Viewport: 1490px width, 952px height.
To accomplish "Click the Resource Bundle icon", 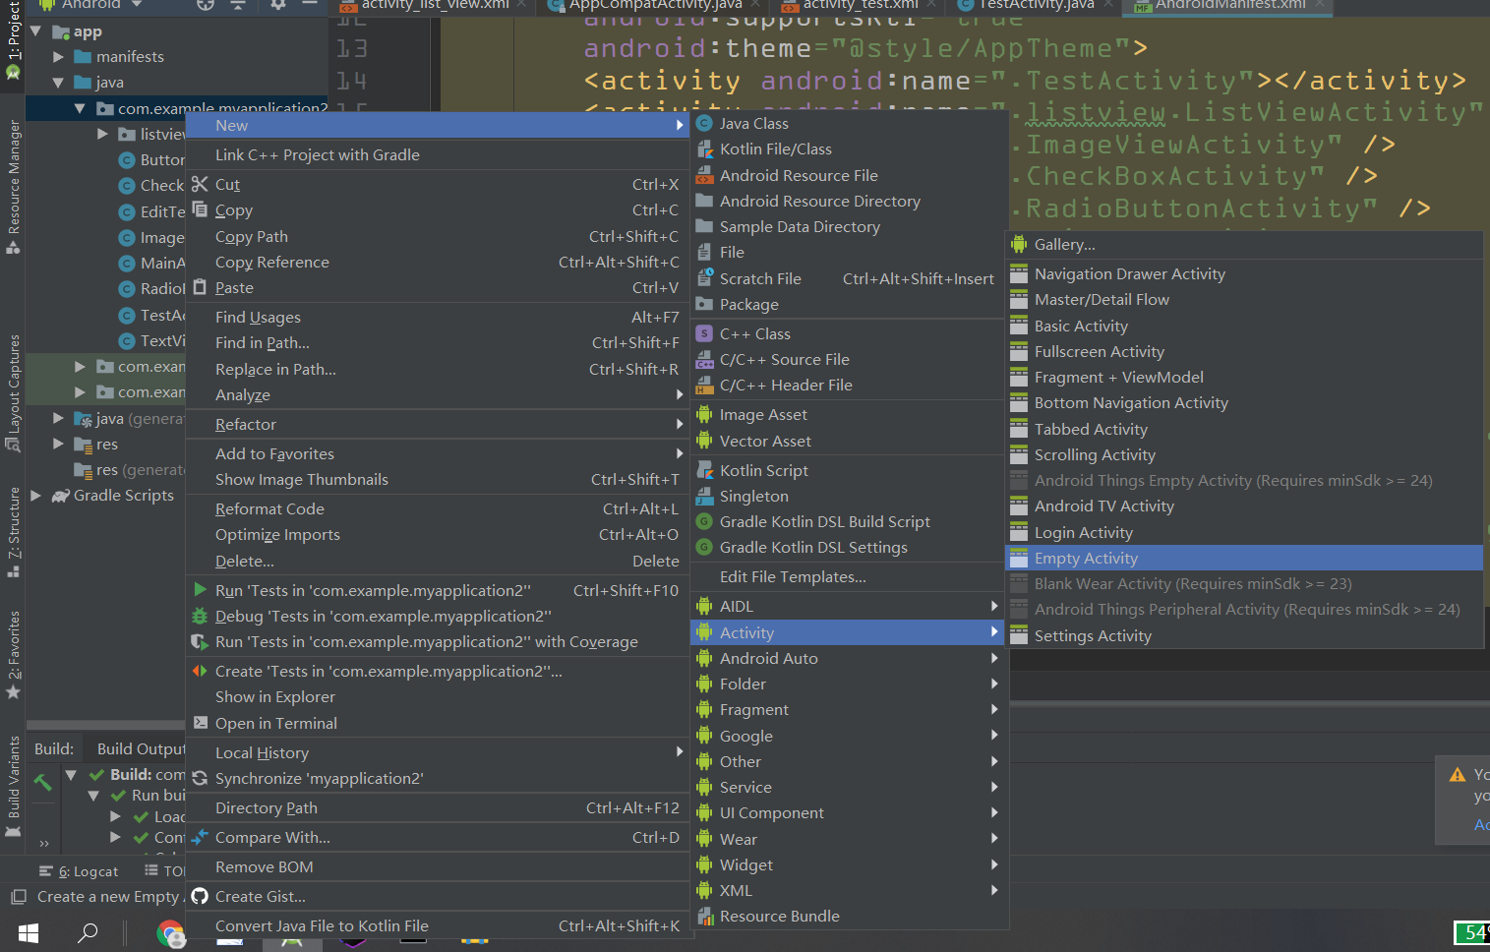I will pyautogui.click(x=704, y=916).
